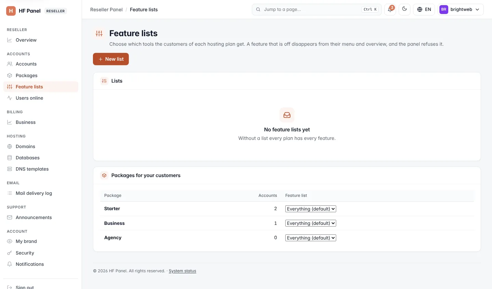Image resolution: width=492 pixels, height=289 pixels.
Task: Click the Reseller Panel breadcrumb link
Action: [x=106, y=10]
